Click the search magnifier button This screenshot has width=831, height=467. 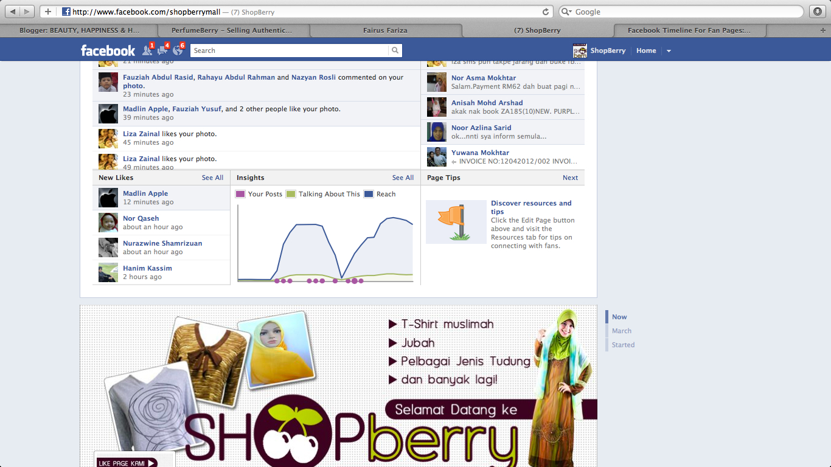click(395, 50)
